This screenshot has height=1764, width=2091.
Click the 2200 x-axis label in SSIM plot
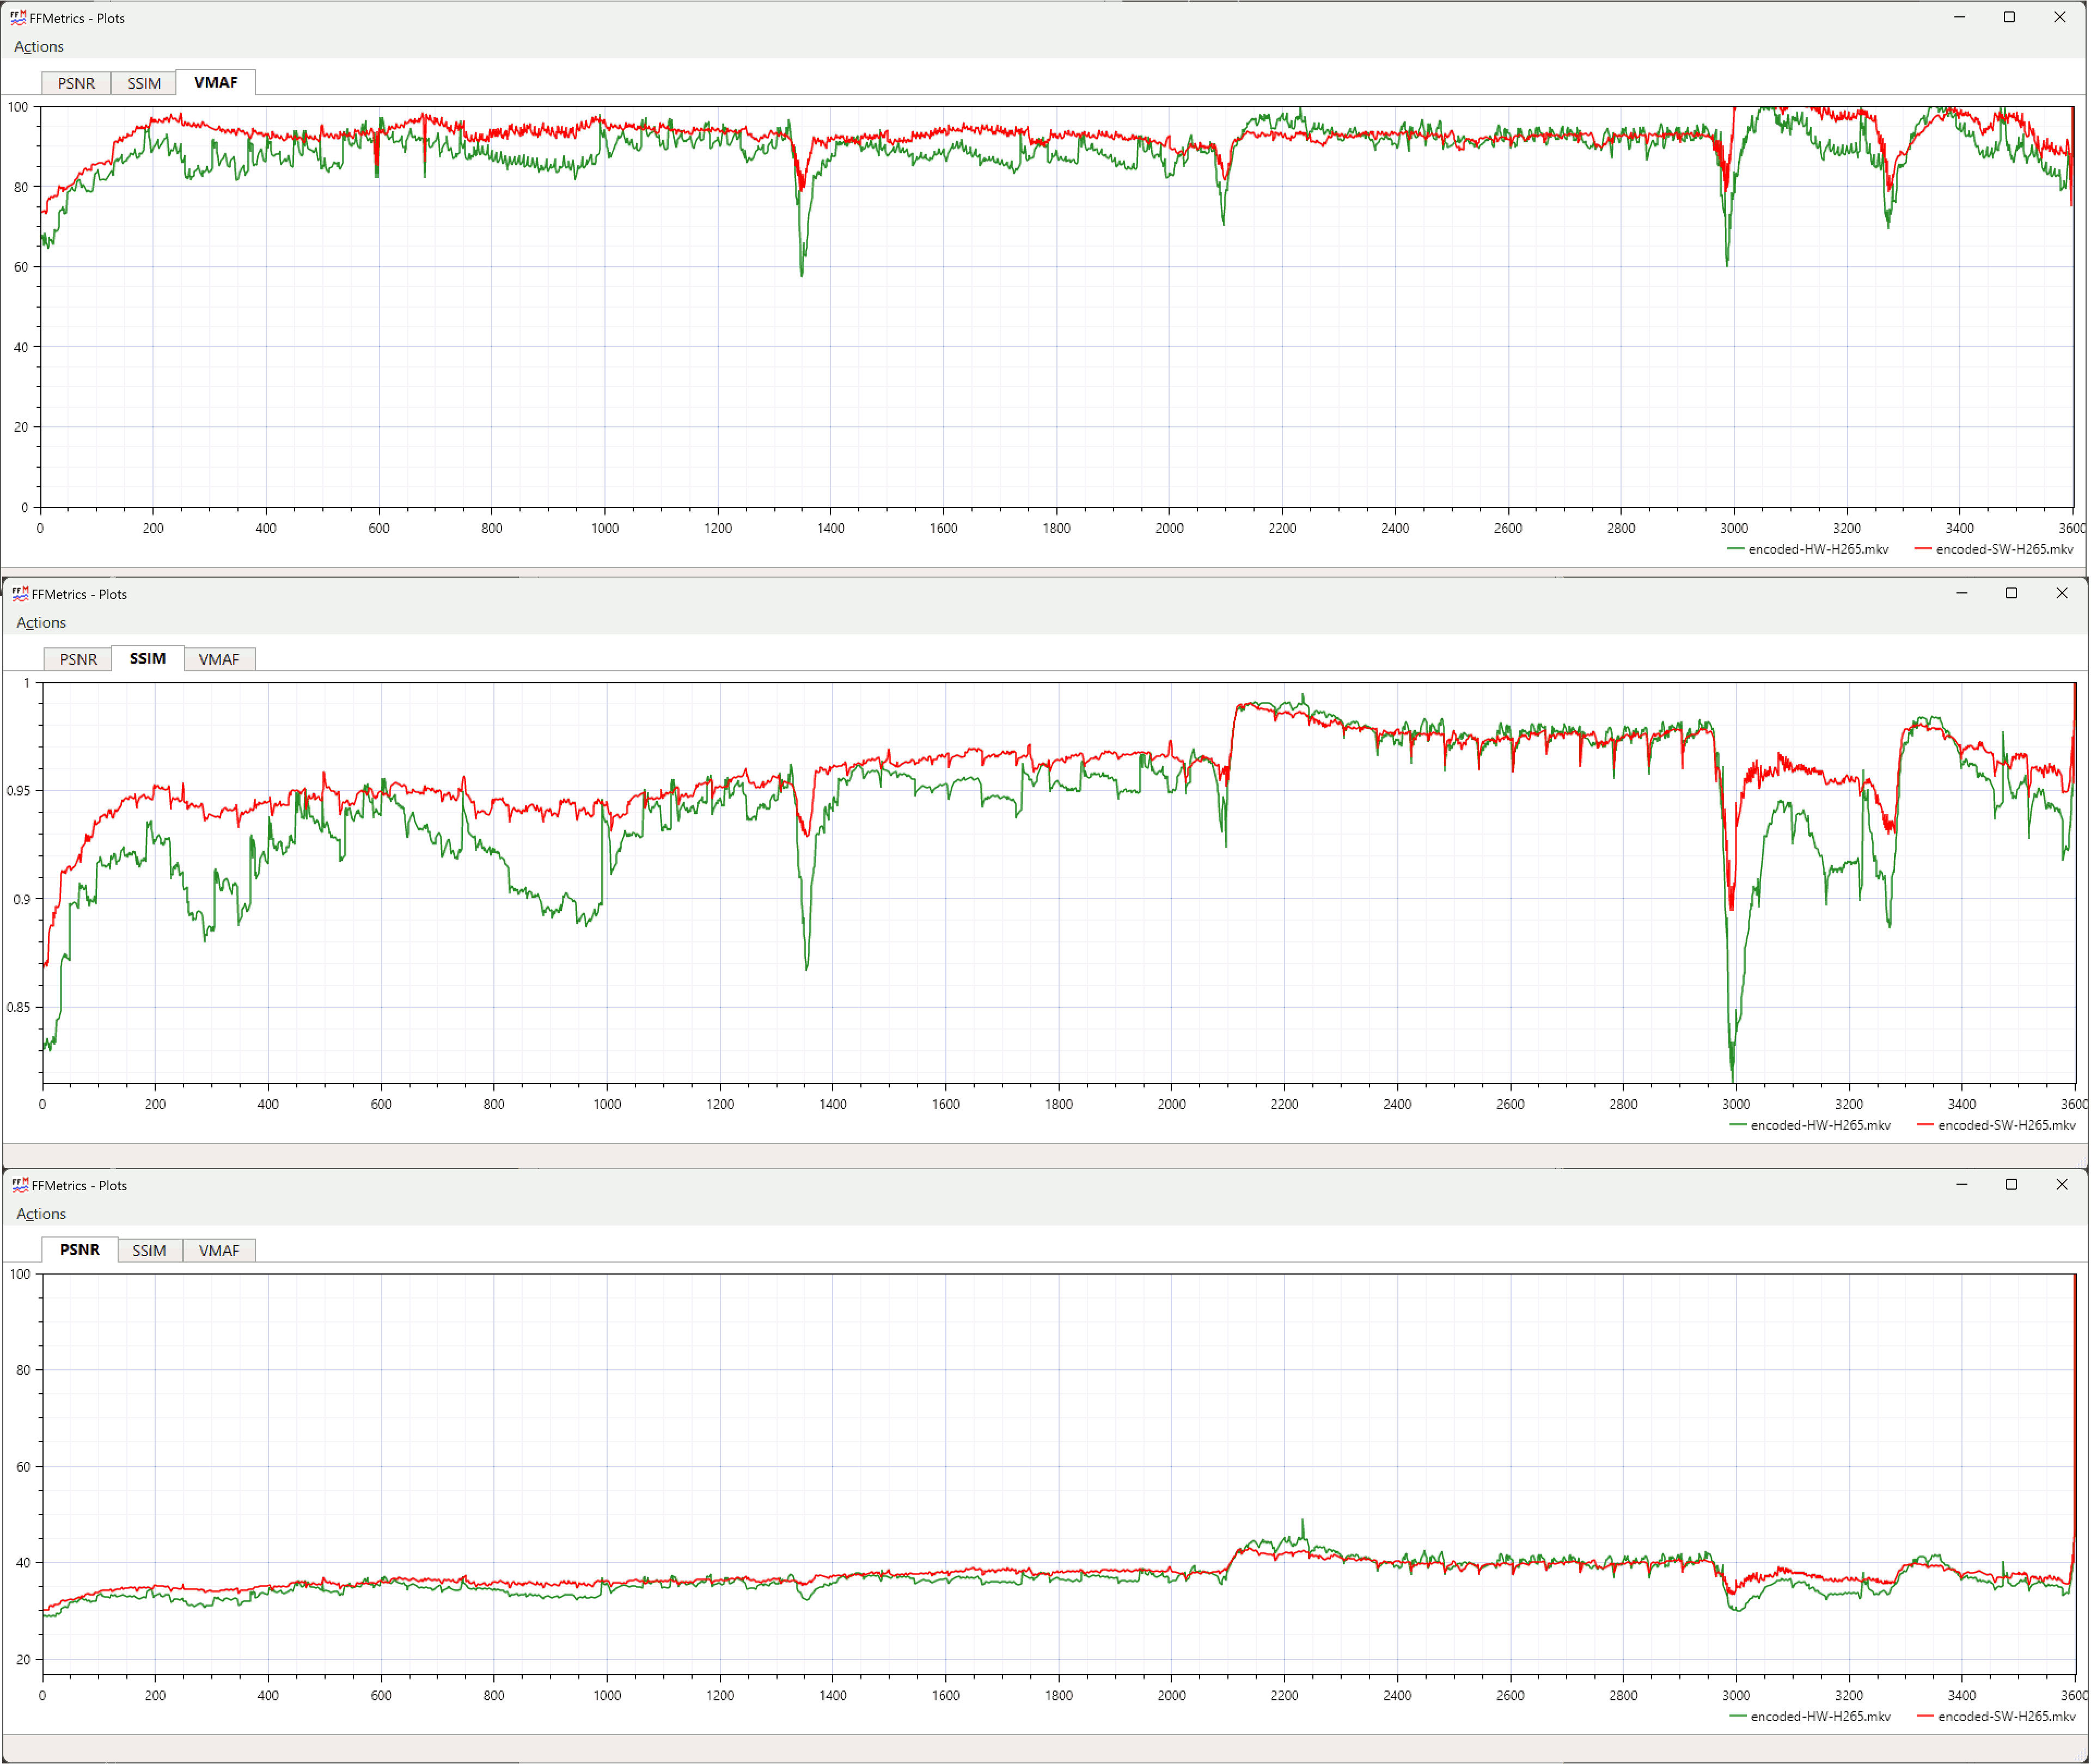tap(1285, 1104)
